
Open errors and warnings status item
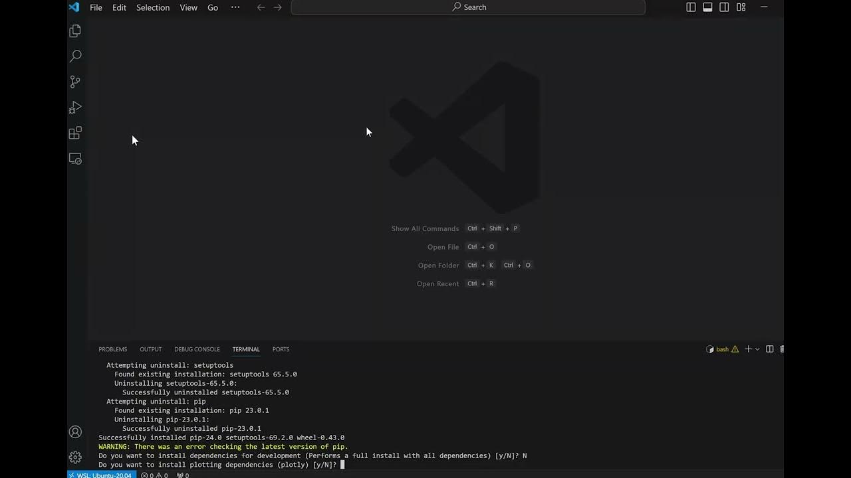tap(154, 475)
